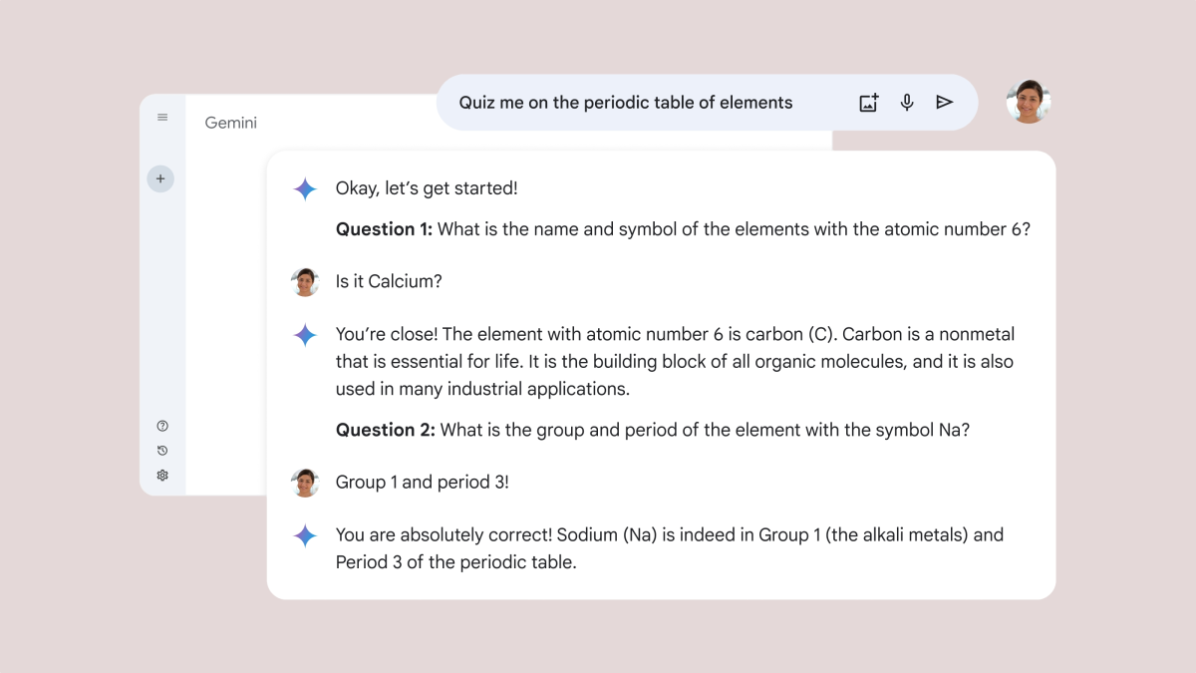1196x673 pixels.
Task: Click the upload image icon in the prompt bar
Action: 869,103
